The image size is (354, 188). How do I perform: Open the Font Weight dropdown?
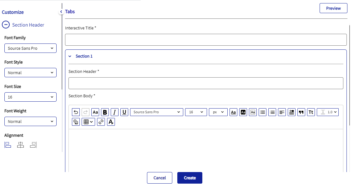pyautogui.click(x=30, y=121)
